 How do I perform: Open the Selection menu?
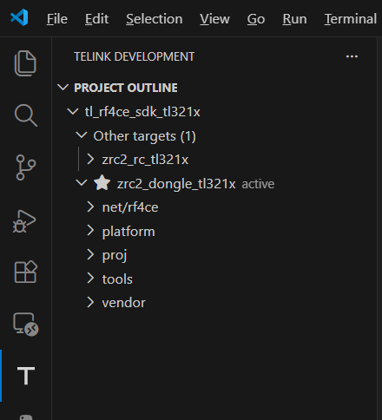coord(155,19)
